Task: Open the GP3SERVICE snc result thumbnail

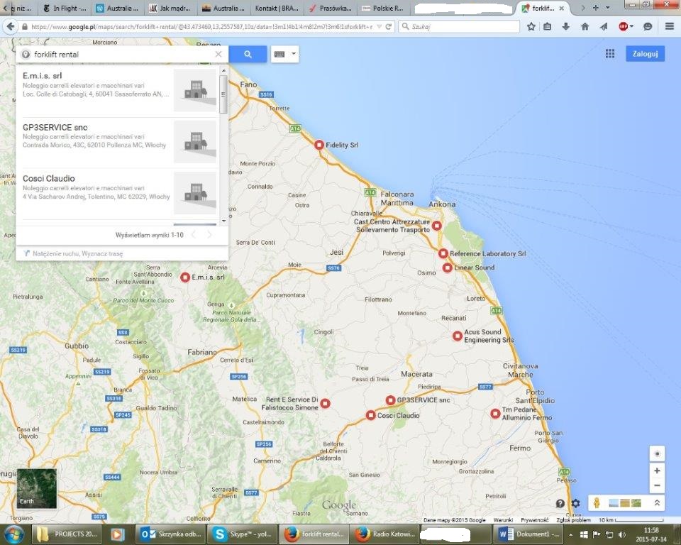Action: (x=195, y=142)
